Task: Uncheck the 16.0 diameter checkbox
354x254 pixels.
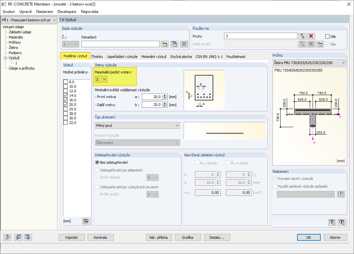Action: (66, 100)
